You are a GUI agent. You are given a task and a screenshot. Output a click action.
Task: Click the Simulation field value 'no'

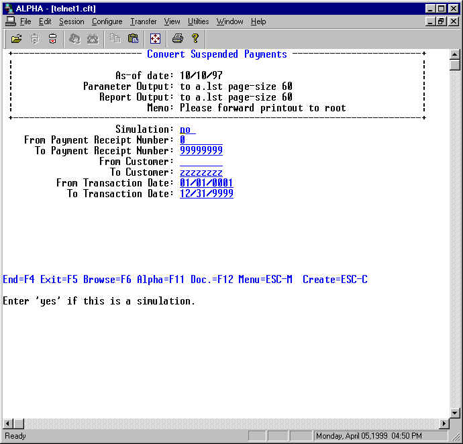tap(187, 129)
